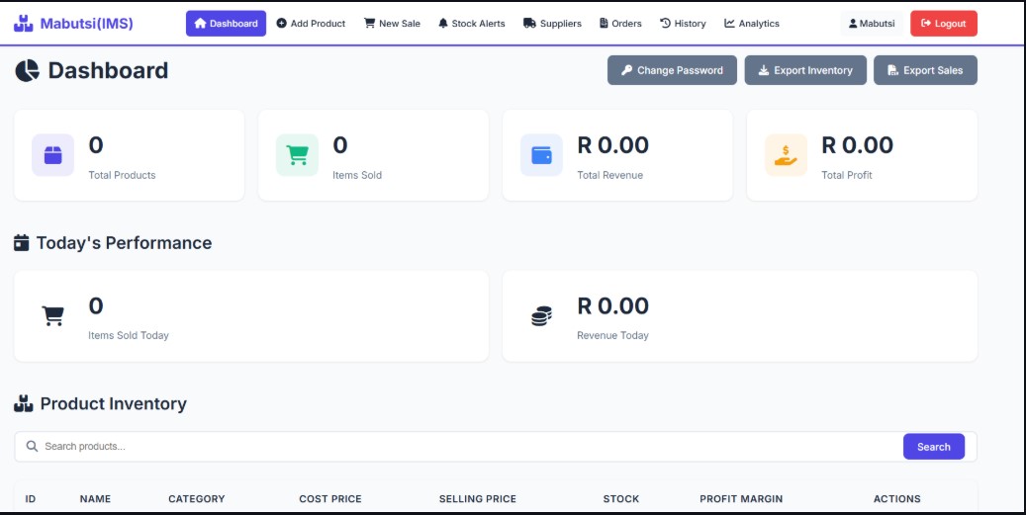Open the Dashboard nav tab
This screenshot has width=1026, height=515.
[226, 24]
